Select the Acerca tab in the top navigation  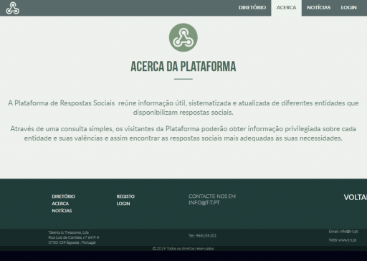click(286, 8)
